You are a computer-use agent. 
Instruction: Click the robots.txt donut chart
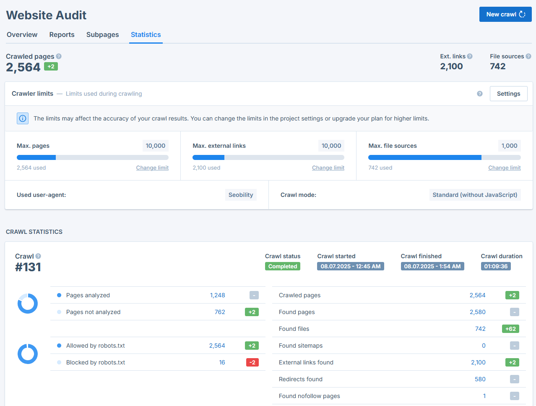pos(28,354)
